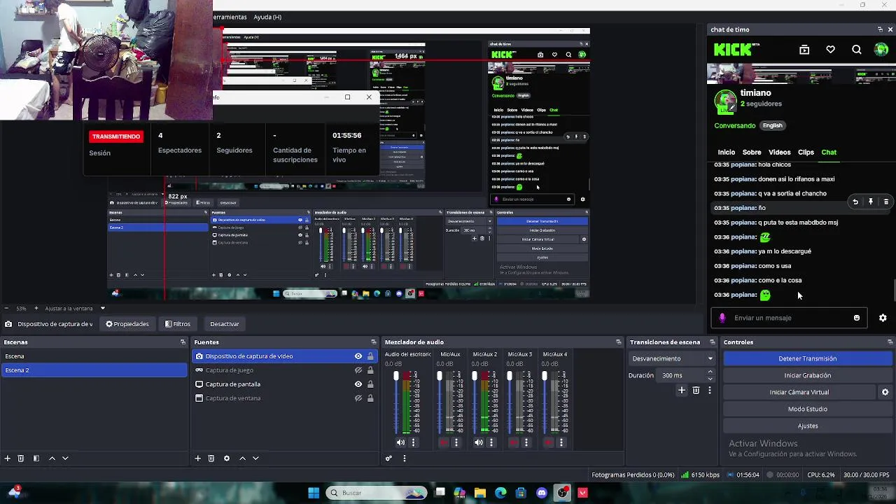Hide Dispositivo de captura de vídeo source
Viewport: 896px width, 504px height.
(x=358, y=356)
